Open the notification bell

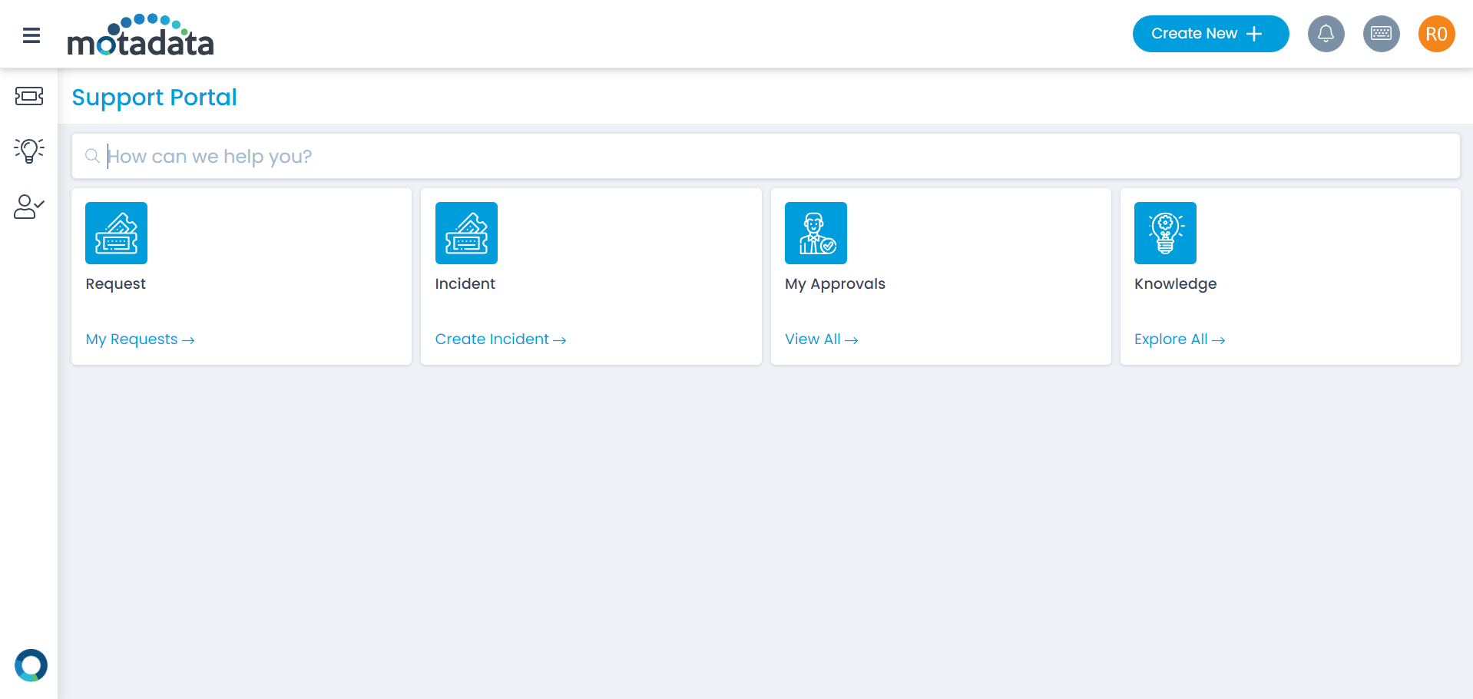tap(1326, 34)
